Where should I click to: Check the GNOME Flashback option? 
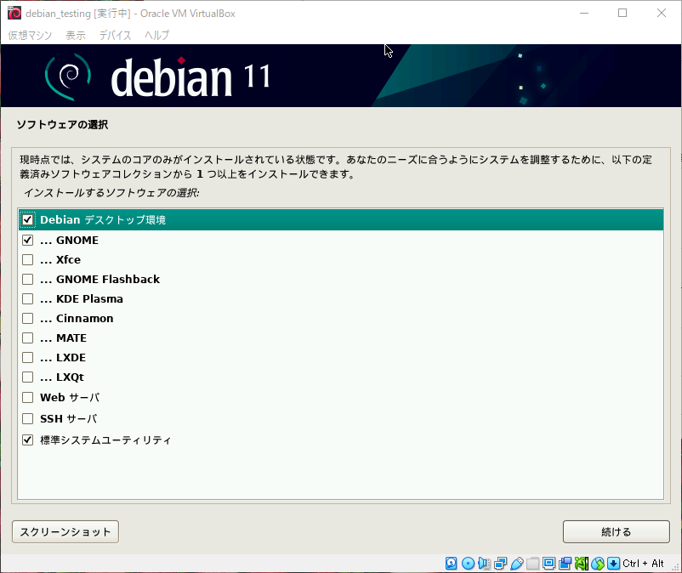(28, 279)
